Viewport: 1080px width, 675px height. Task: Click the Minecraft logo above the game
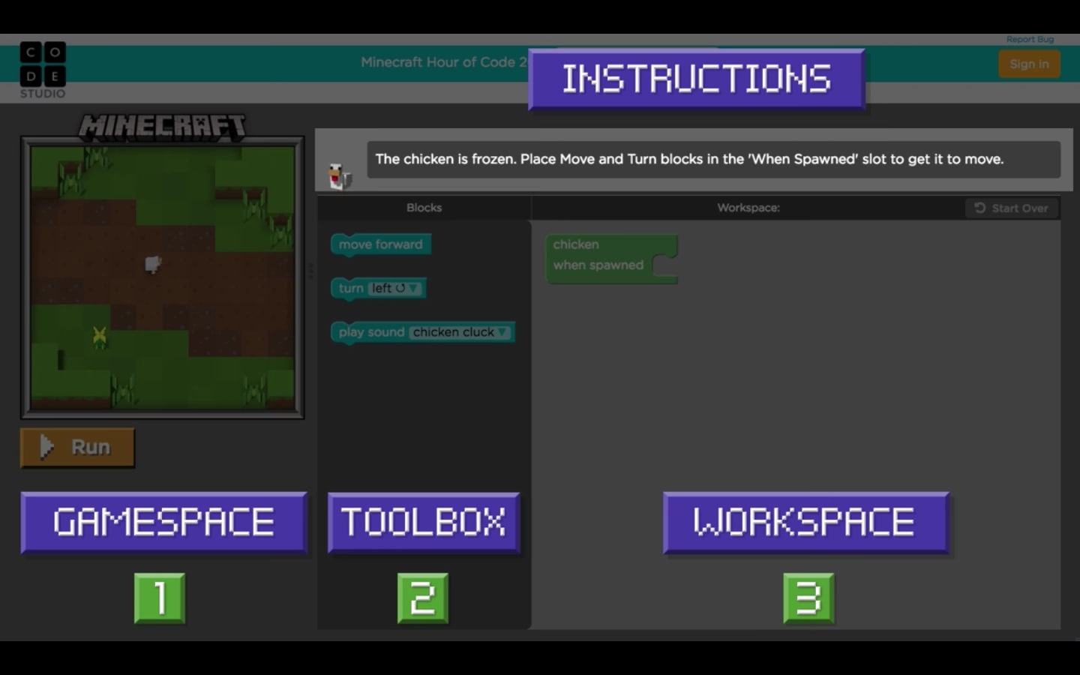pyautogui.click(x=163, y=127)
